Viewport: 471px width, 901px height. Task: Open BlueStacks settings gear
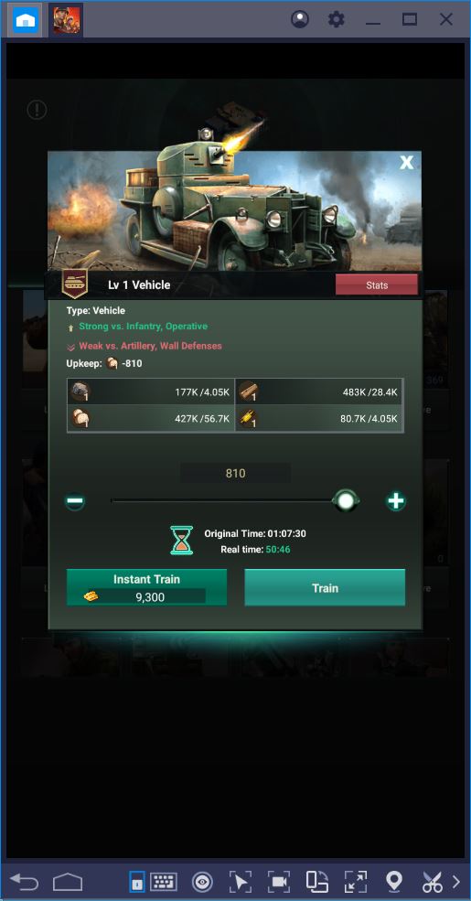[x=336, y=19]
